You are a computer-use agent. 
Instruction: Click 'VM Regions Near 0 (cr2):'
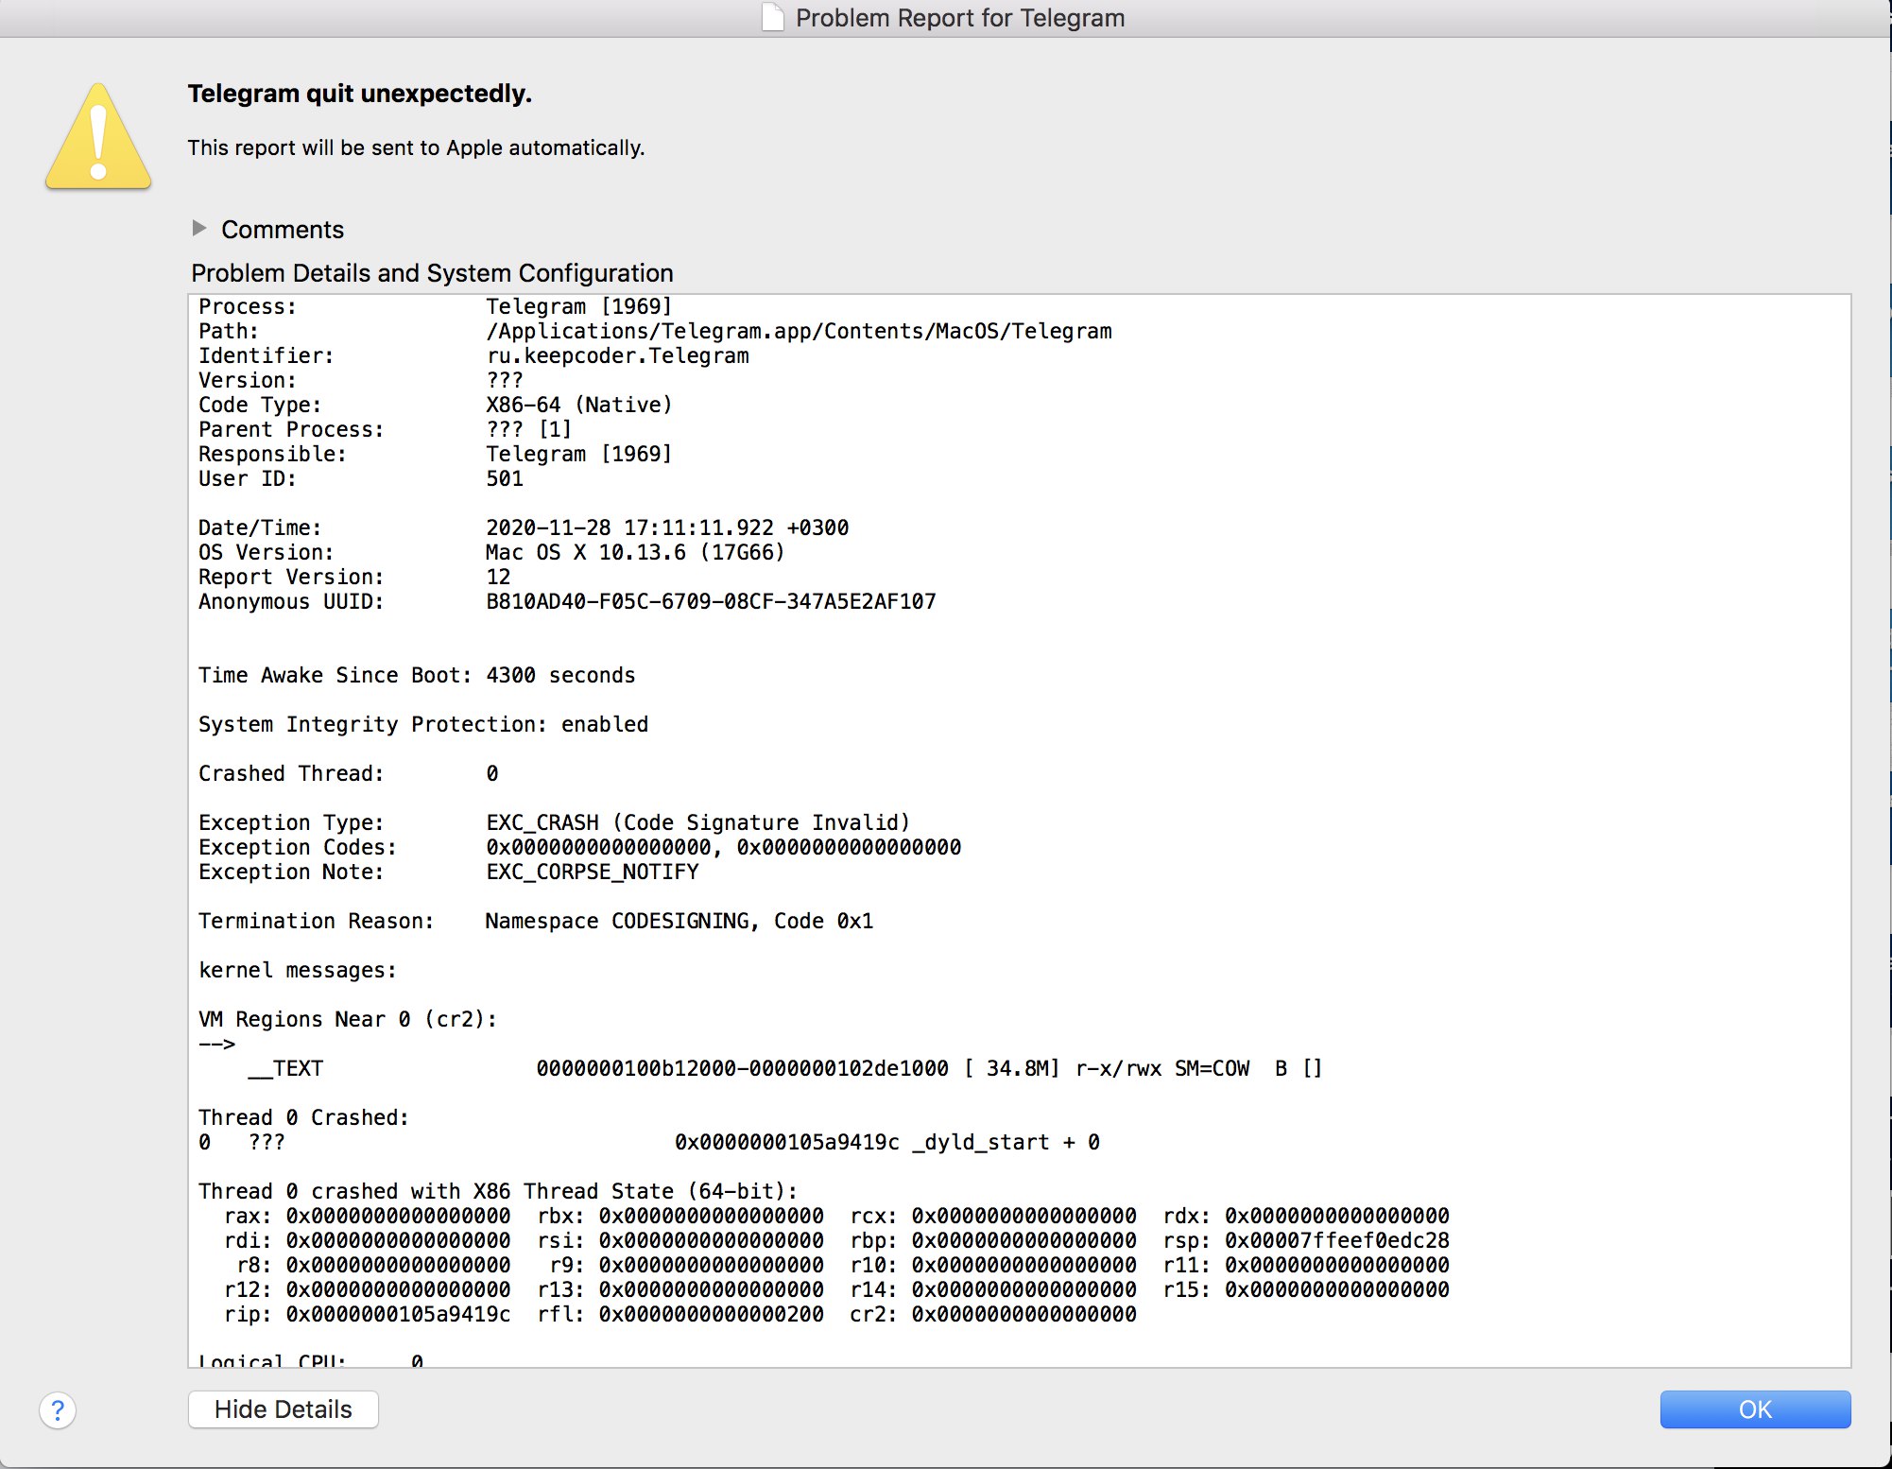pos(348,1019)
